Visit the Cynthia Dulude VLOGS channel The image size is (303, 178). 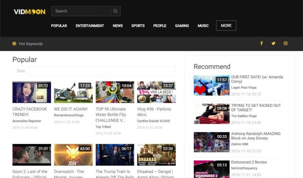[153, 121]
